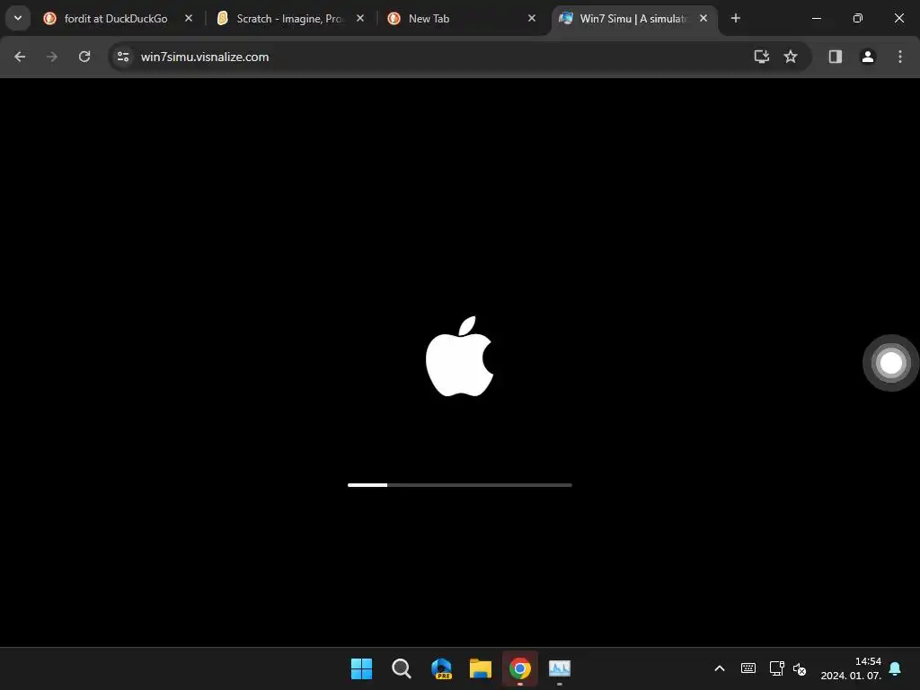Go back to the previous page

[x=20, y=57]
